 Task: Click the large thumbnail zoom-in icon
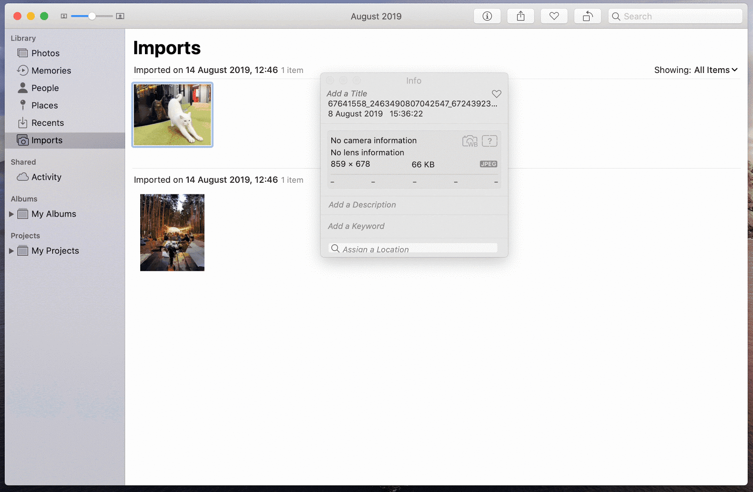point(120,16)
